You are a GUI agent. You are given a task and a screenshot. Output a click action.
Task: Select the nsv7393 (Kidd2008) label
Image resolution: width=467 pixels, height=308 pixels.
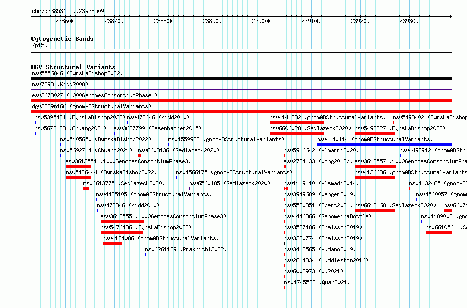pyautogui.click(x=60, y=84)
